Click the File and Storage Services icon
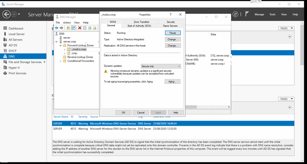The image size is (307, 164). pyautogui.click(x=5, y=62)
